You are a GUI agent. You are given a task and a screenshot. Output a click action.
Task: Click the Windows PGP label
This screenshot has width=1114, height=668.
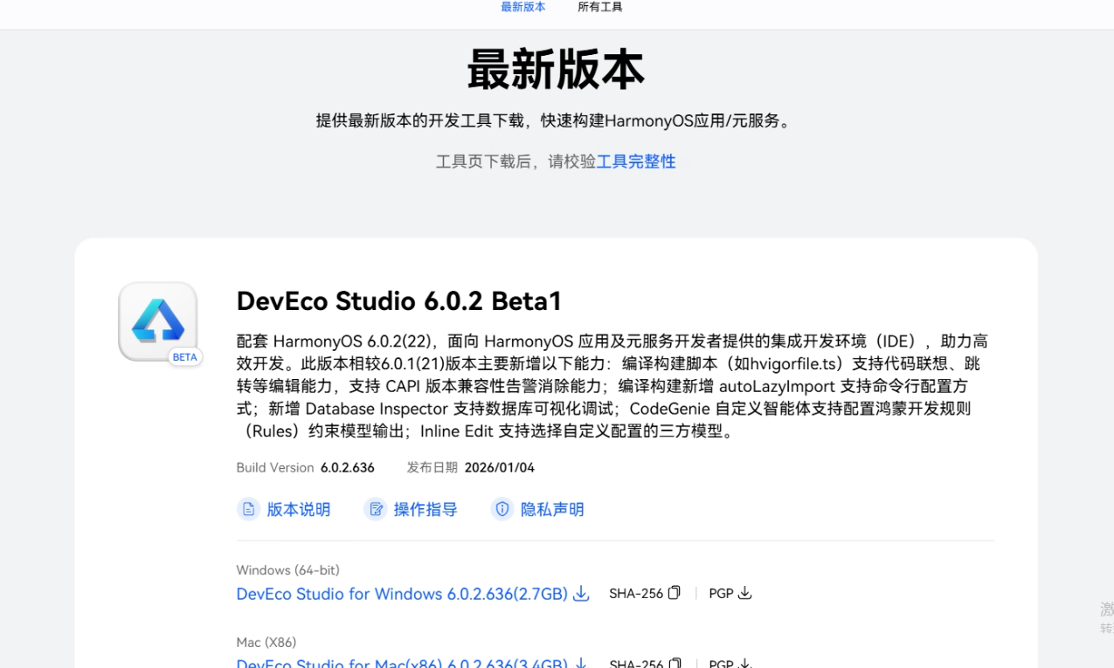click(721, 594)
